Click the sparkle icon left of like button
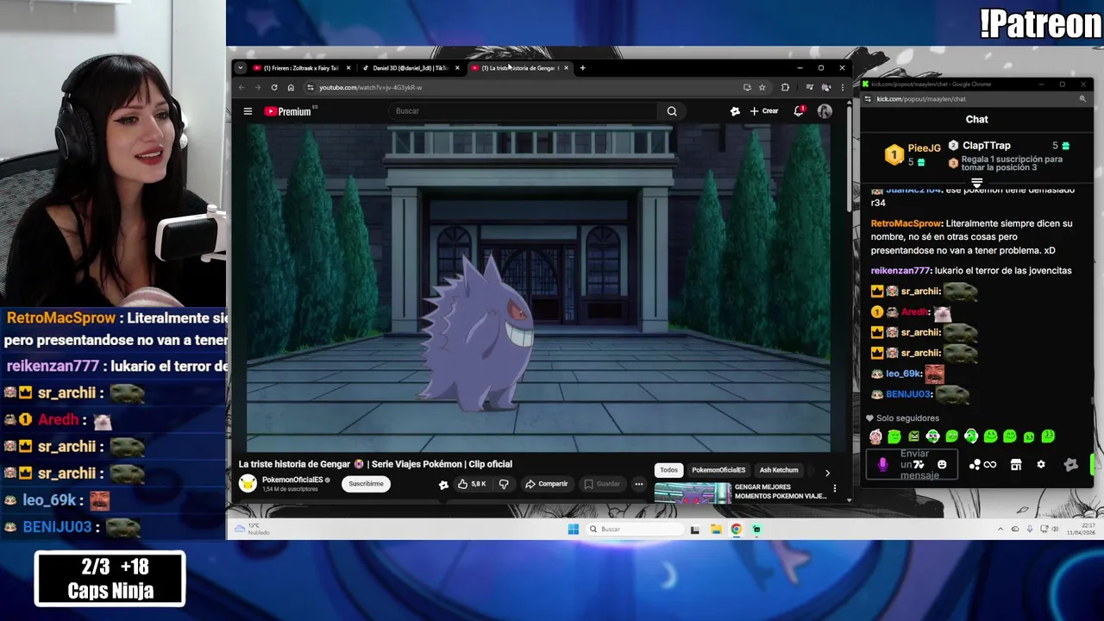This screenshot has width=1104, height=621. (443, 485)
